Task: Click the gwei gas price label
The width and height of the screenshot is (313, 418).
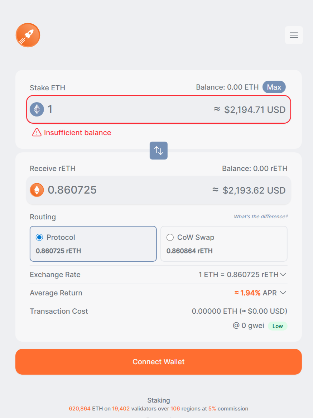Action: (249, 326)
